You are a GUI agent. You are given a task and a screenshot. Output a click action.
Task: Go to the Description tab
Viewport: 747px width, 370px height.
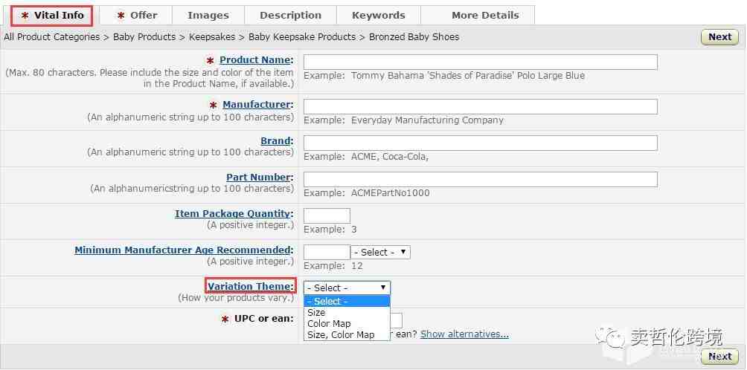tap(291, 15)
